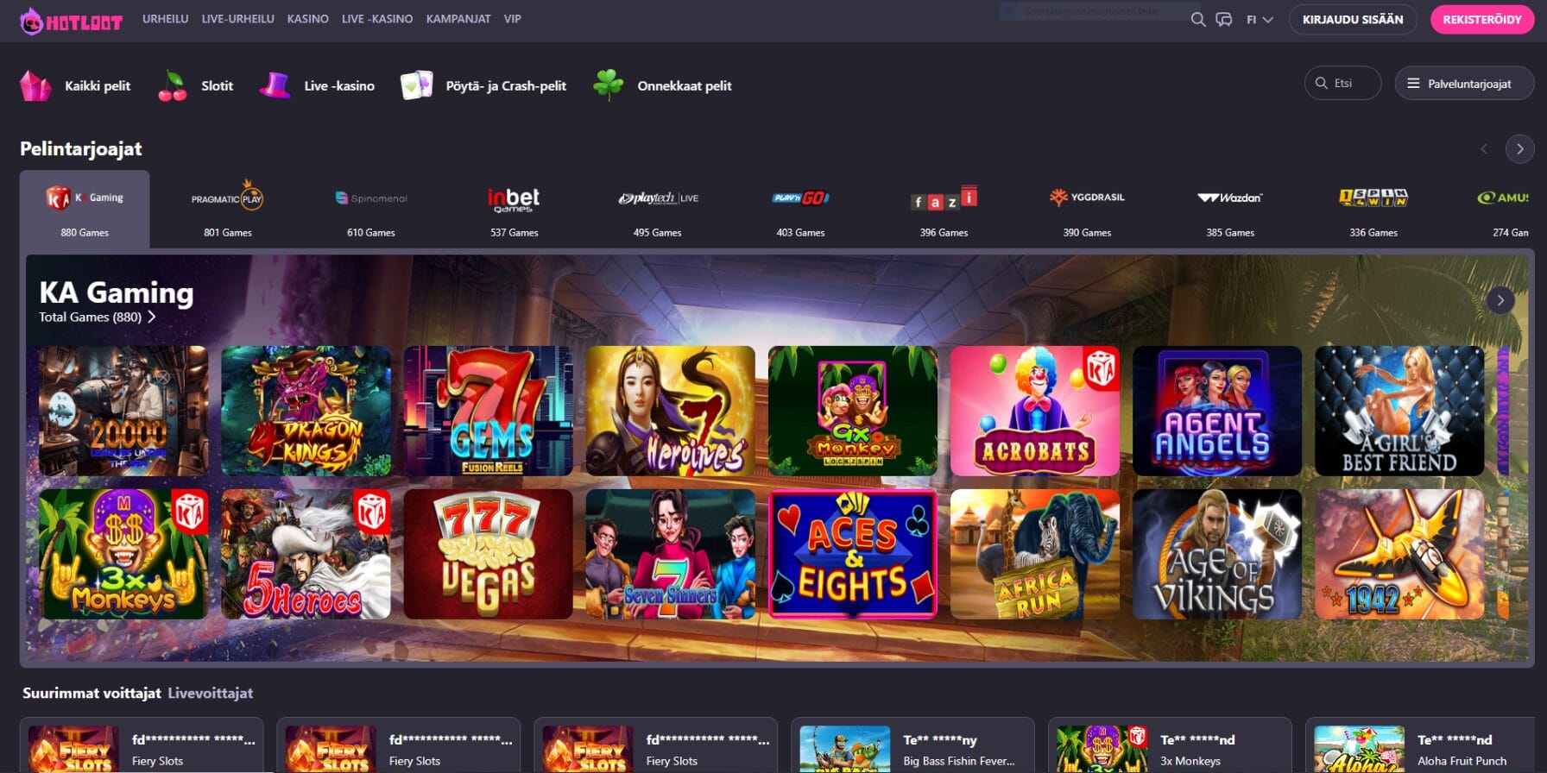This screenshot has height=773, width=1547.
Task: Open Big Bass Fishin Fever winner card
Action: [912, 745]
